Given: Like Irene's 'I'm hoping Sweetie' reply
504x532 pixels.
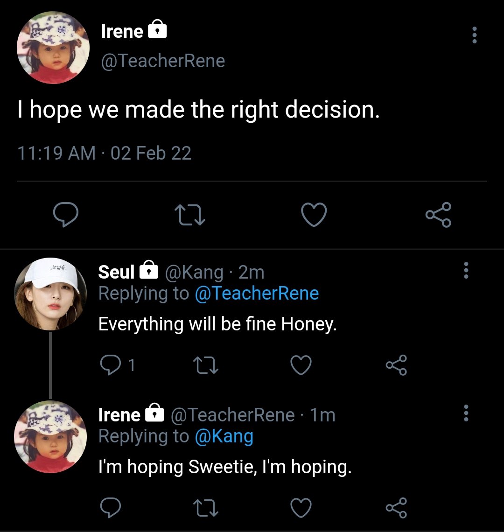Looking at the screenshot, I should [301, 508].
